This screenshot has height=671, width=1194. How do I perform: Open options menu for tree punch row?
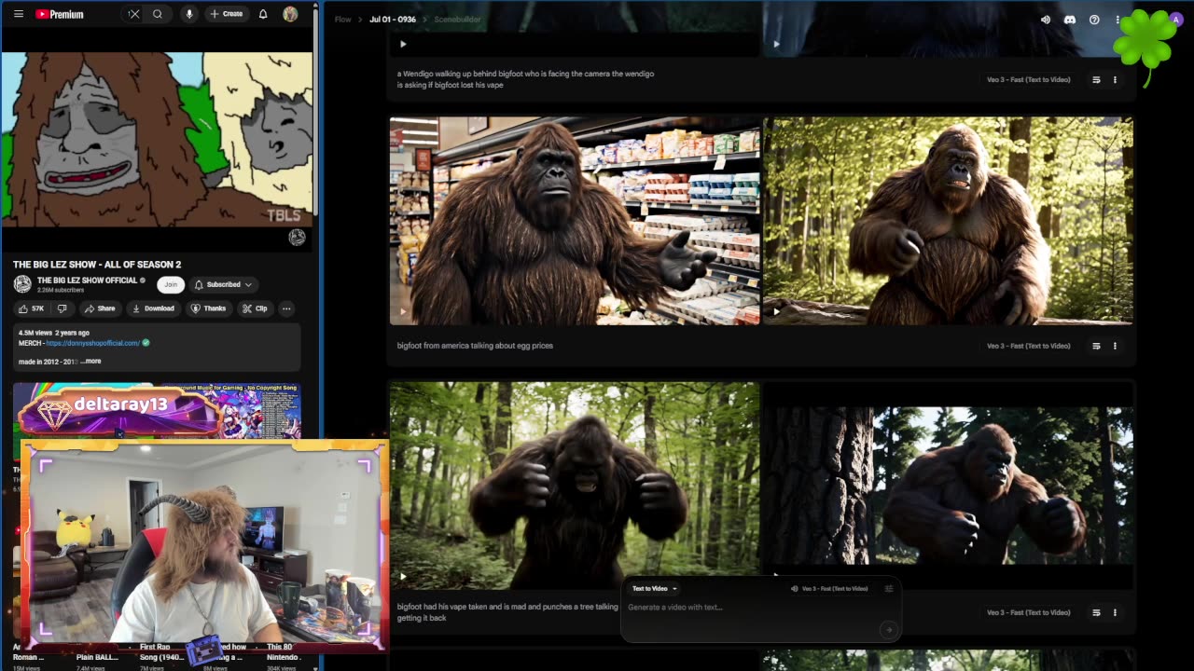[x=1115, y=612]
